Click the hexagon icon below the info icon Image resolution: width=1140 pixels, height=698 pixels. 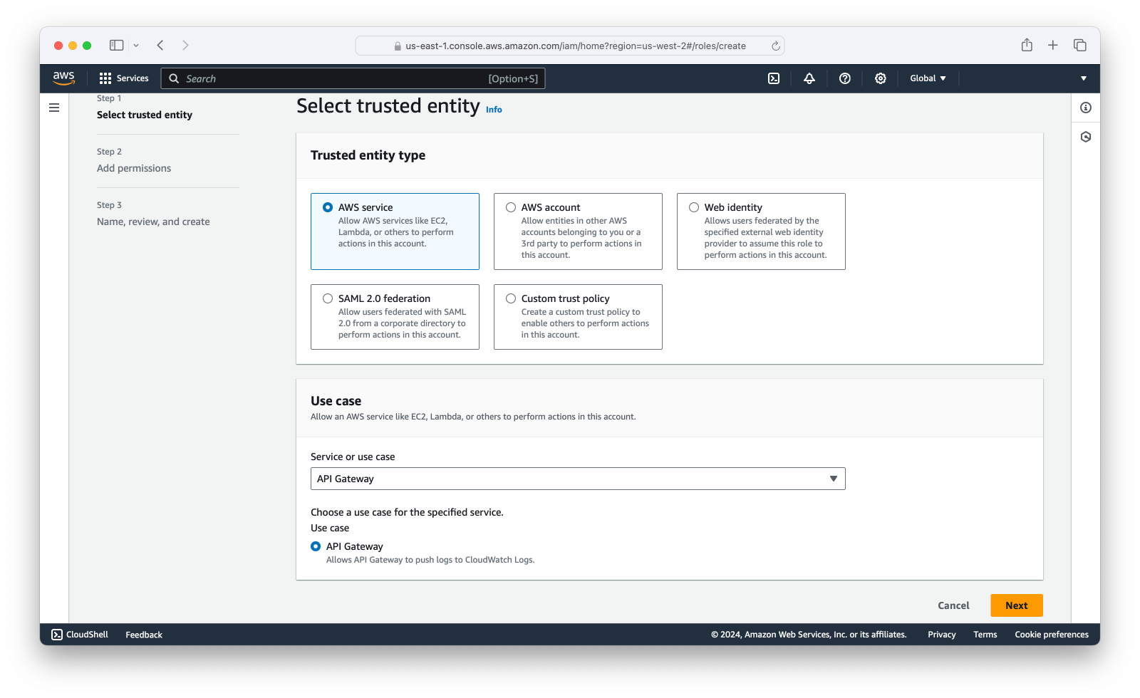[x=1086, y=137]
